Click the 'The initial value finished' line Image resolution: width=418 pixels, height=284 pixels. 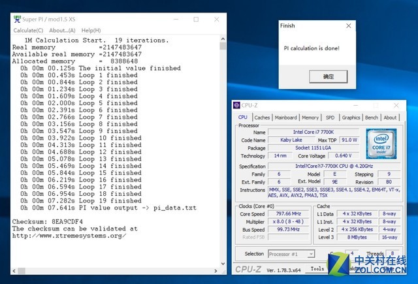tap(101, 69)
